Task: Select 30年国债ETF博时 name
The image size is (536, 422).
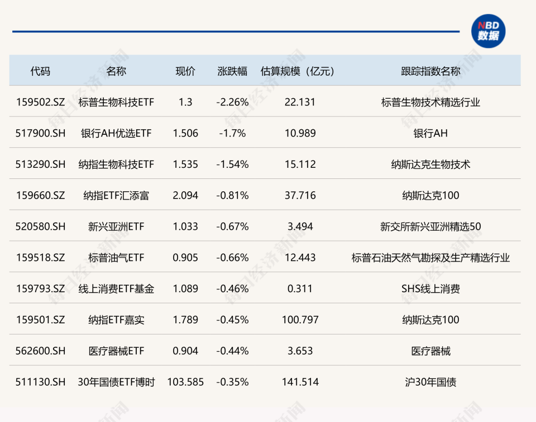Action: click(116, 382)
